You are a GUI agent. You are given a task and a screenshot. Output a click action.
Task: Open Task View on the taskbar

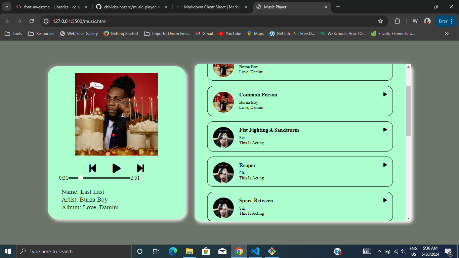(156, 251)
